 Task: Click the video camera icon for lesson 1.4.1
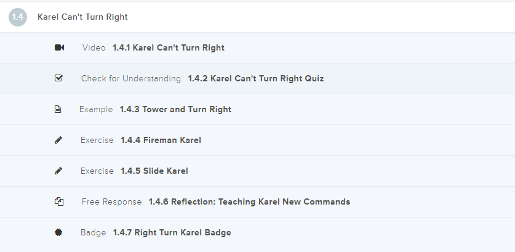[x=59, y=48]
